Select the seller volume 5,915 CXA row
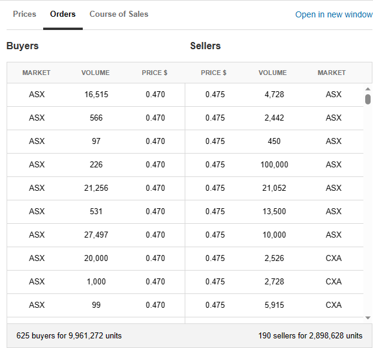373x348 pixels. tap(274, 305)
